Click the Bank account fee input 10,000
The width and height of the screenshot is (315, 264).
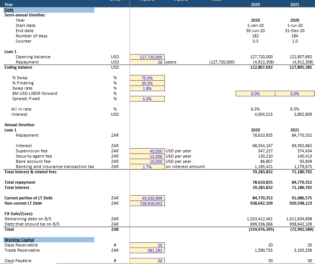[147, 162]
